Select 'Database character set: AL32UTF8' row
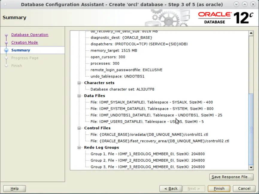Image resolution: width=259 pixels, height=194 pixels. (x=122, y=89)
